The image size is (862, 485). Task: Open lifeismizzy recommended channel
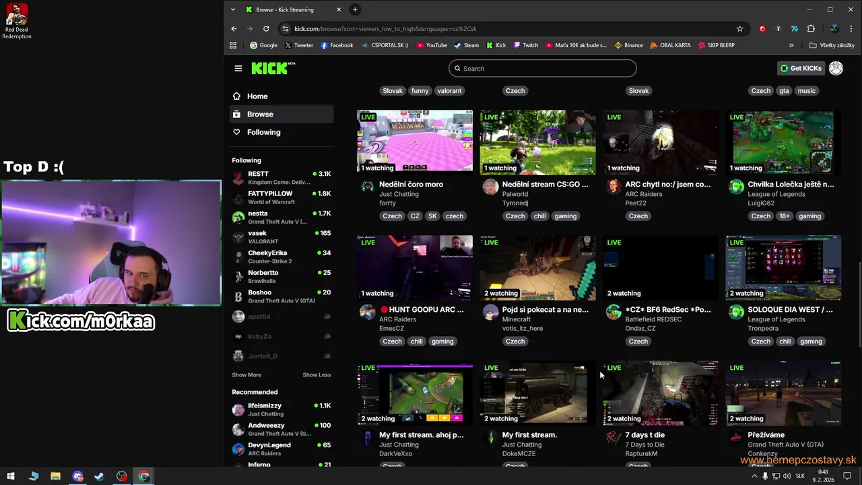281,410
